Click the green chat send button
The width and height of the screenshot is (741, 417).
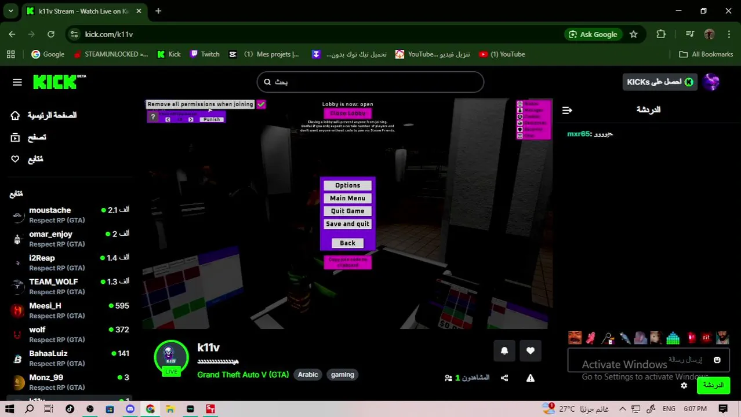[x=713, y=385]
